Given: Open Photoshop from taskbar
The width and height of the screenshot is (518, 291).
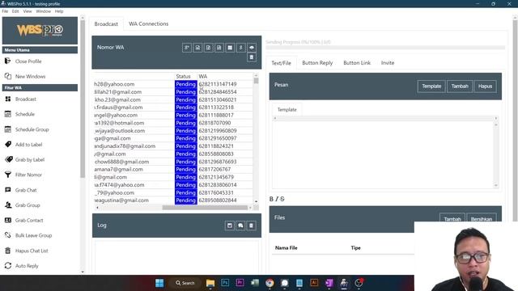Looking at the screenshot, I should (225, 283).
